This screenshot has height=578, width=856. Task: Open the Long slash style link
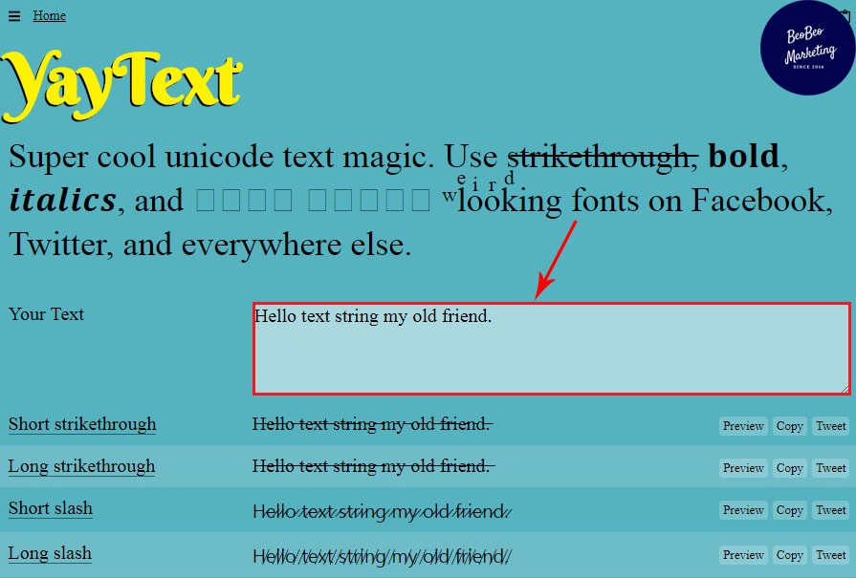click(x=50, y=553)
